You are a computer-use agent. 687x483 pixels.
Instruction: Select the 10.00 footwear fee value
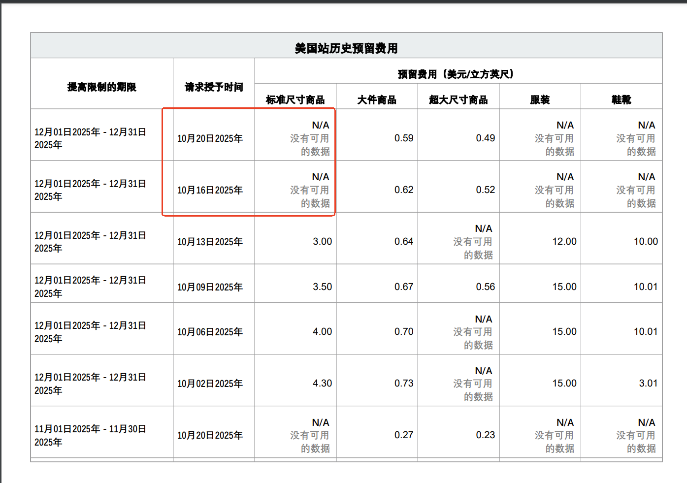[645, 242]
